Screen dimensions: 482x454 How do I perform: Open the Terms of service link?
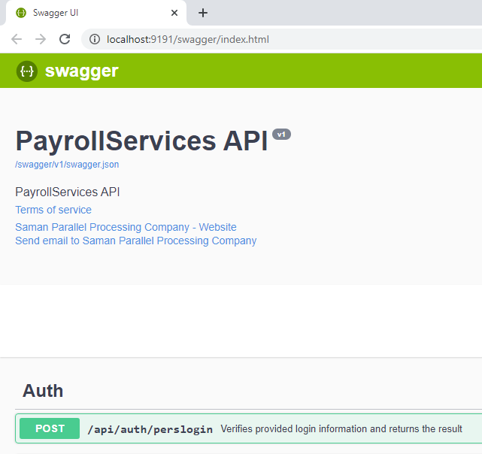point(53,210)
